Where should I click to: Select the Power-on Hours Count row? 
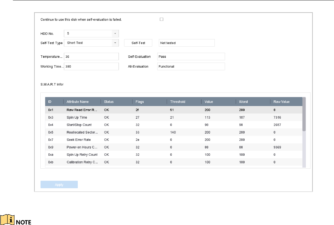[173, 147]
